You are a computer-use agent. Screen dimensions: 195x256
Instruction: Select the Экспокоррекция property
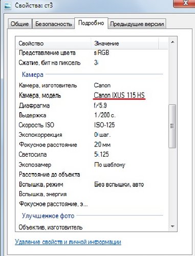point(40,135)
